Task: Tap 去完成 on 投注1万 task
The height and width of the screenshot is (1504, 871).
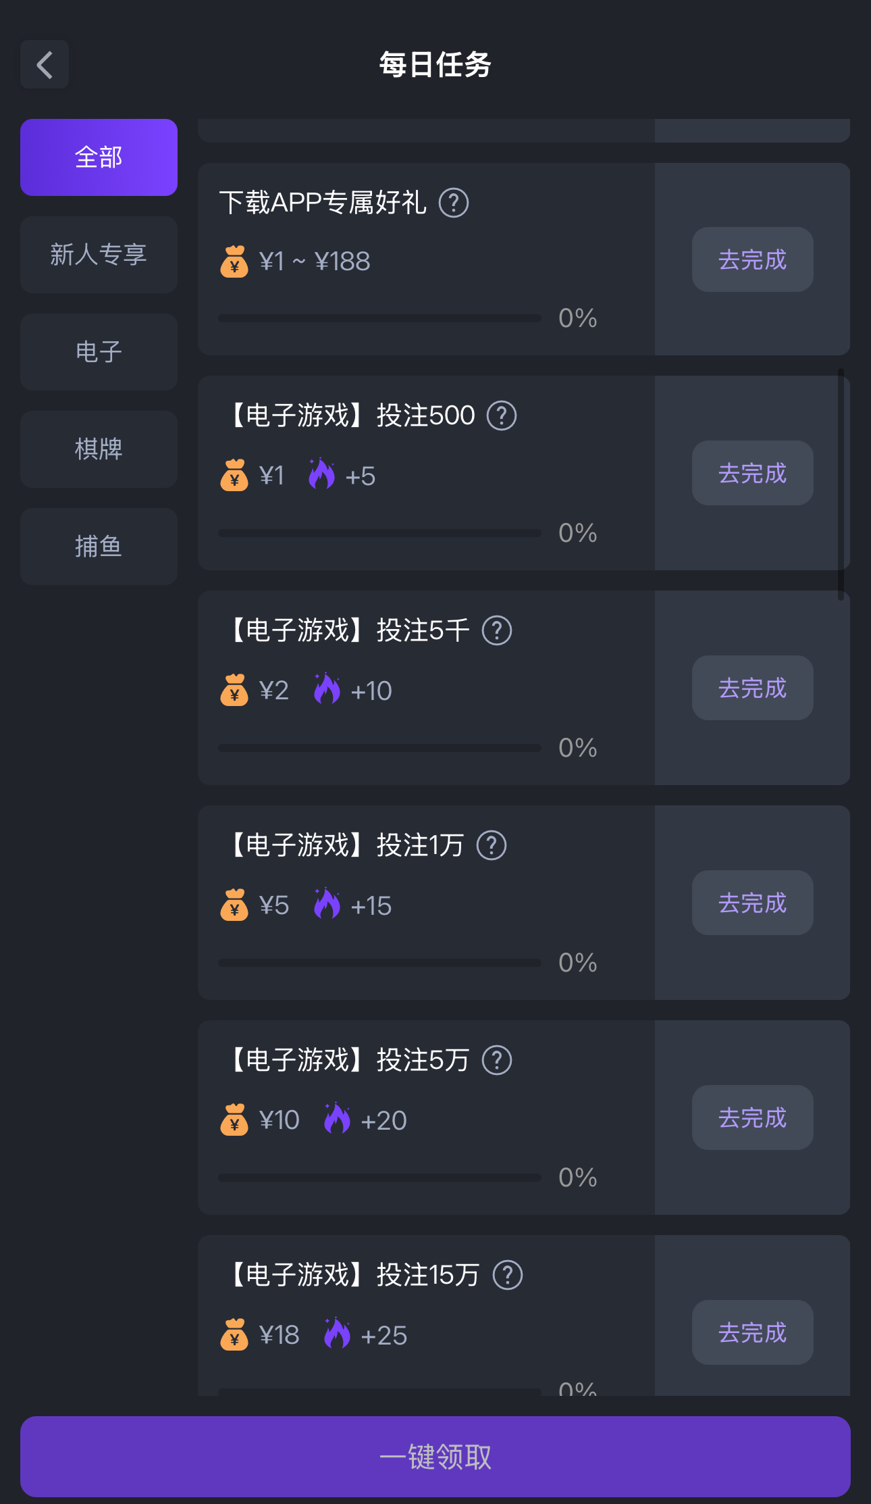Action: tap(752, 903)
